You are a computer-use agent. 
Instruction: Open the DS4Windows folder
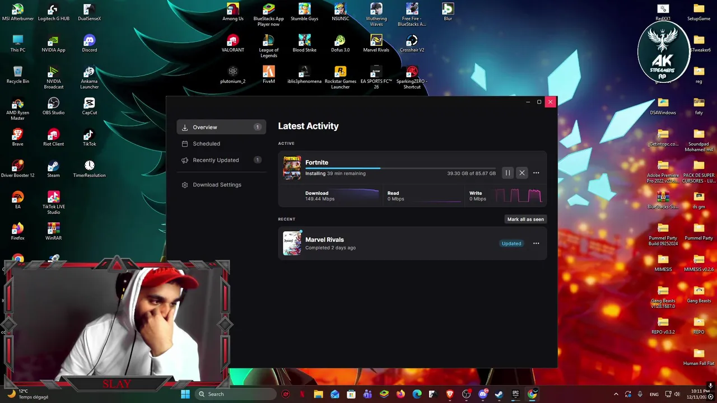tap(663, 106)
